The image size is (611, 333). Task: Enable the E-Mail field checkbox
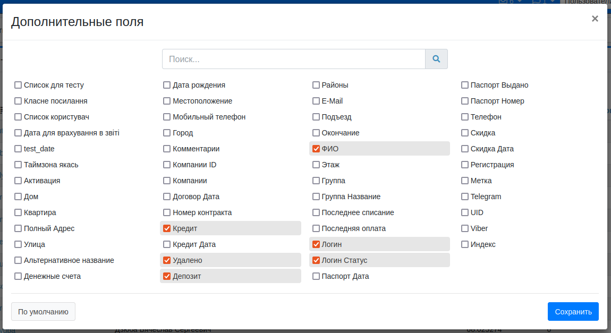[316, 101]
